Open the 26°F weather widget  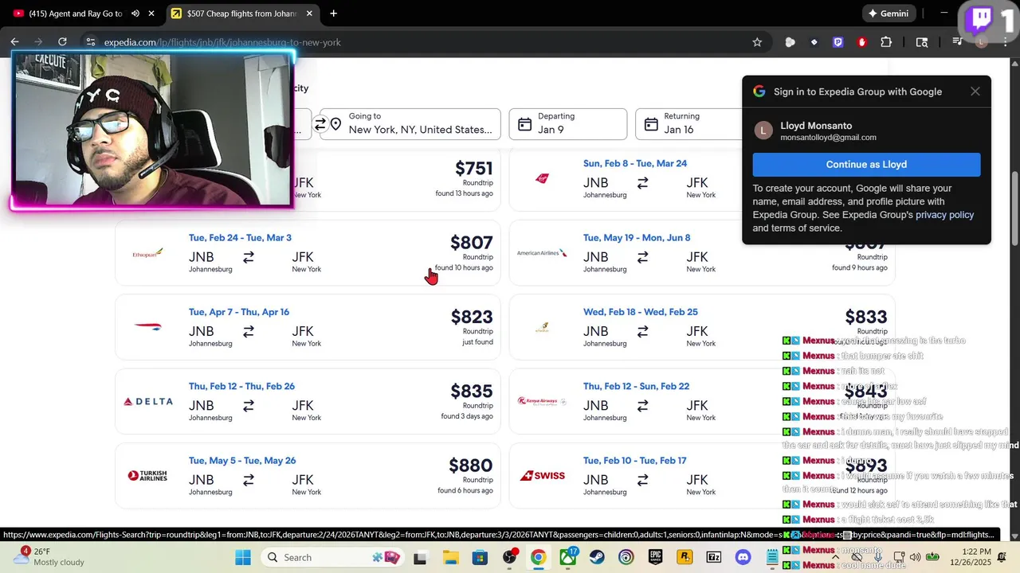click(48, 557)
